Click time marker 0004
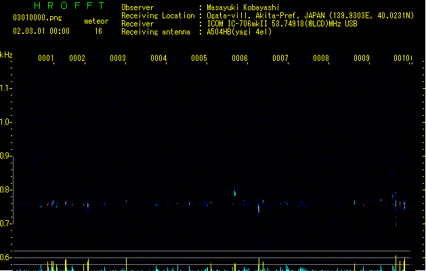The height and width of the screenshot is (271, 426). pyautogui.click(x=158, y=58)
